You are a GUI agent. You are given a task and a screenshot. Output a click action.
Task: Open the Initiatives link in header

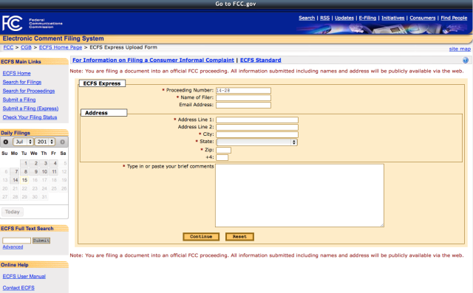(392, 18)
